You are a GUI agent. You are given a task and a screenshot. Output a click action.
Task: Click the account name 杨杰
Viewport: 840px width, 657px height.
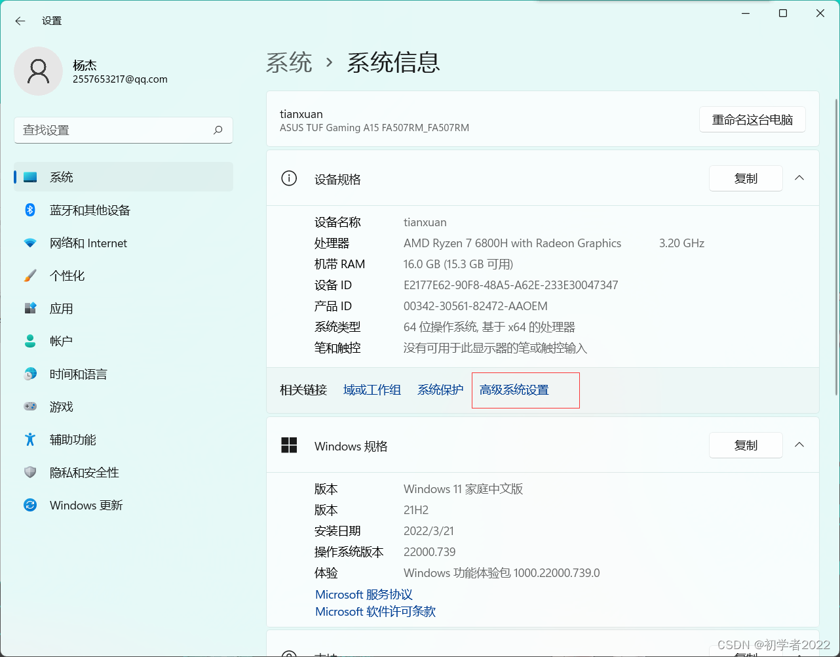point(85,65)
